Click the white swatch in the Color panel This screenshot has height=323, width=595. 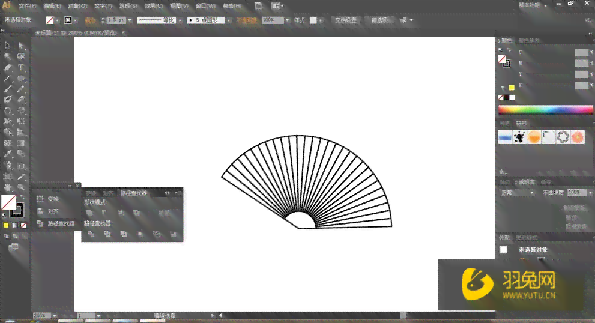point(512,97)
